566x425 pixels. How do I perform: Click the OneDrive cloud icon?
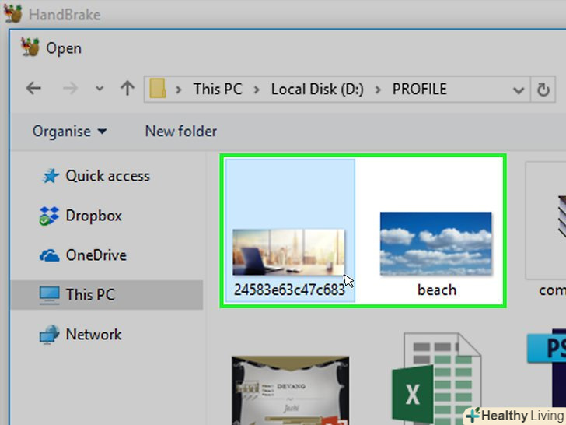49,255
